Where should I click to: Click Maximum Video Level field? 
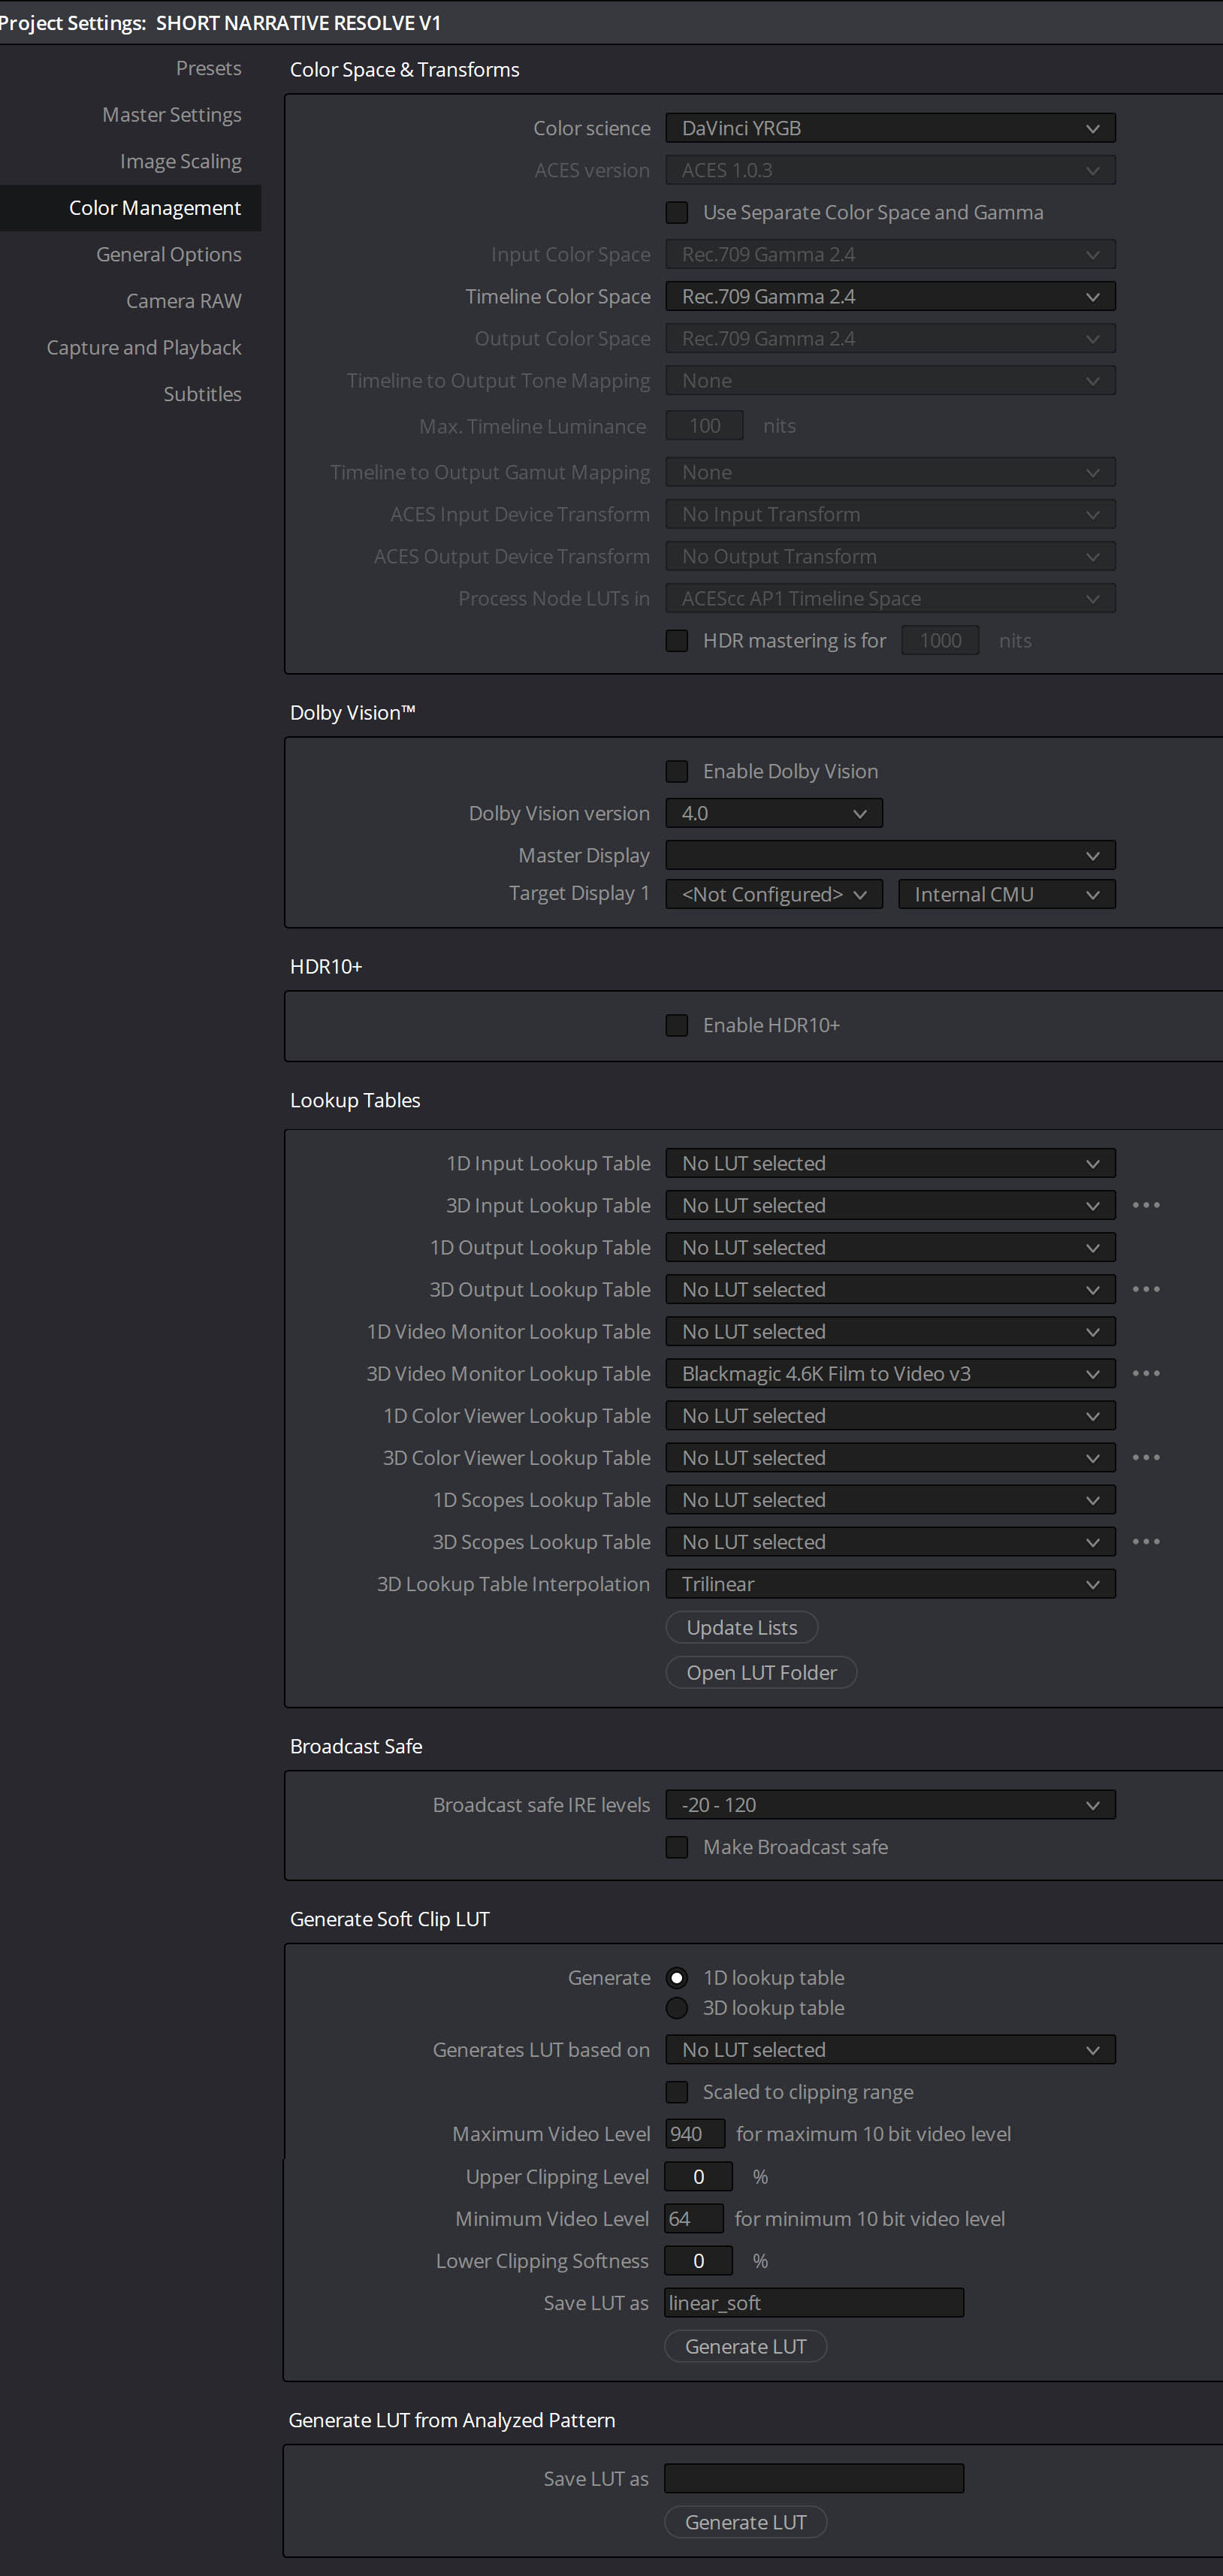(x=695, y=2134)
